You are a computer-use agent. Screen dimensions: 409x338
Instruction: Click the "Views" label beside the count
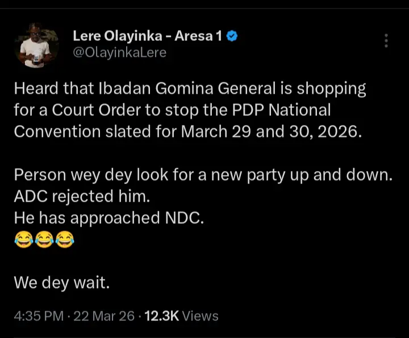click(x=199, y=316)
